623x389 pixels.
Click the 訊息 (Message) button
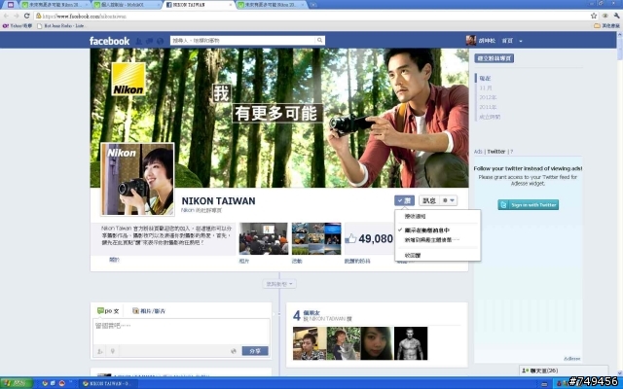[x=429, y=200]
